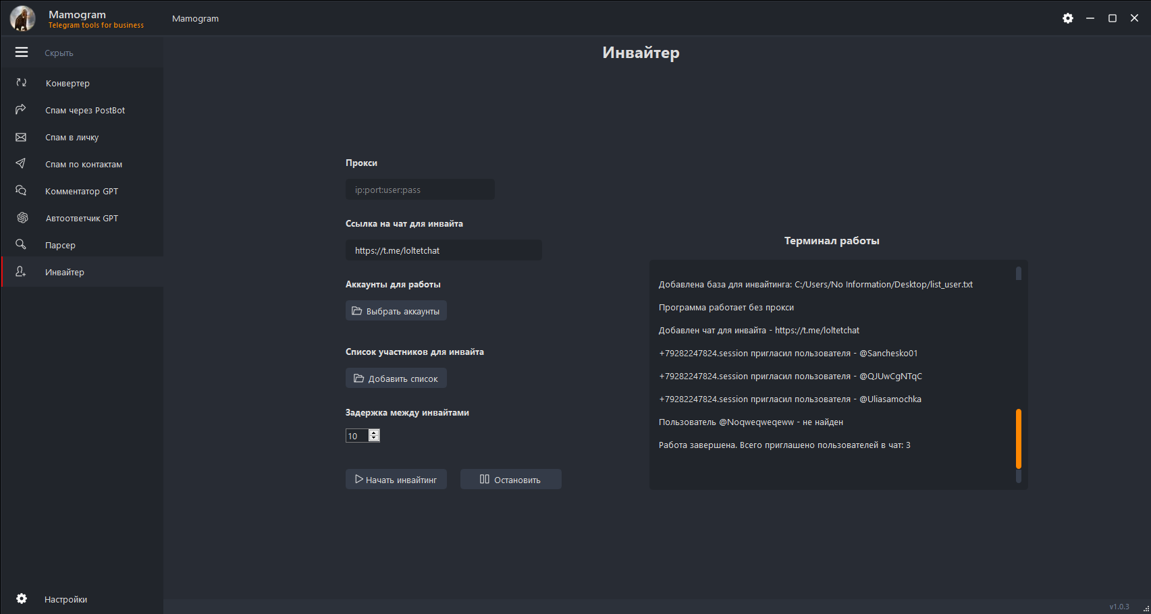Click the Остановить button
The height and width of the screenshot is (614, 1151).
click(x=510, y=480)
